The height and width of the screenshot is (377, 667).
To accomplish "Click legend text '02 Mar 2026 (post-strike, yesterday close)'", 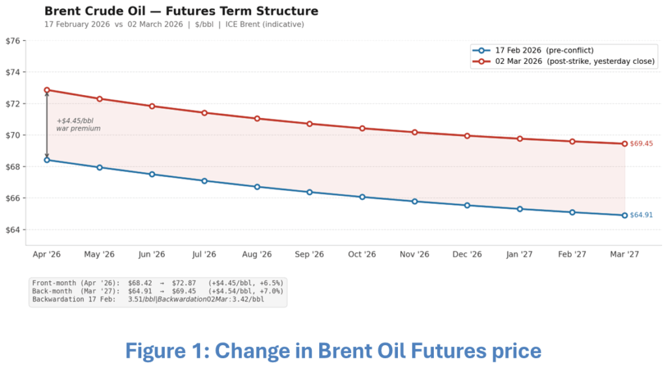I will [x=575, y=61].
